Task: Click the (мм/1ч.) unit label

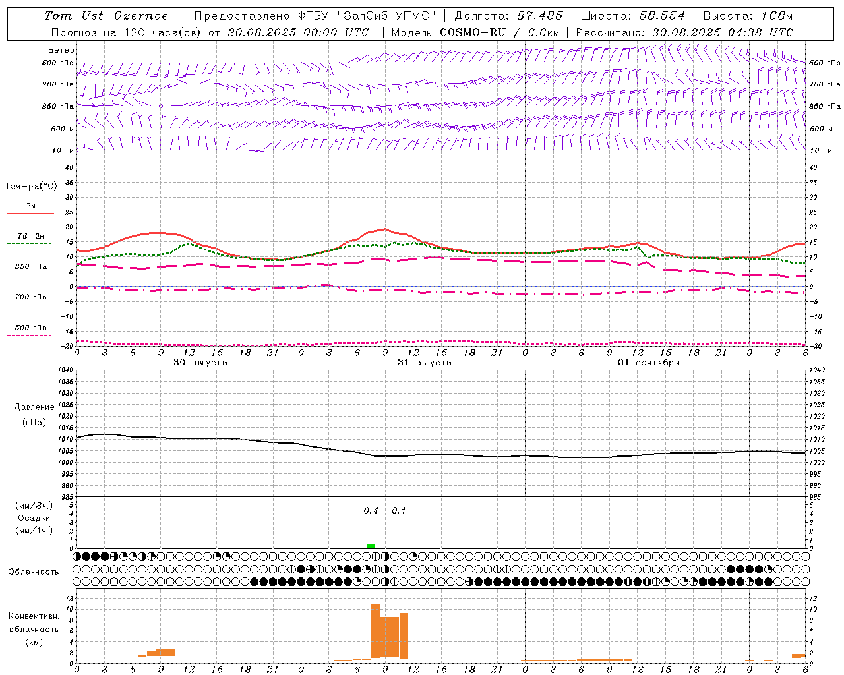Action: (34, 531)
